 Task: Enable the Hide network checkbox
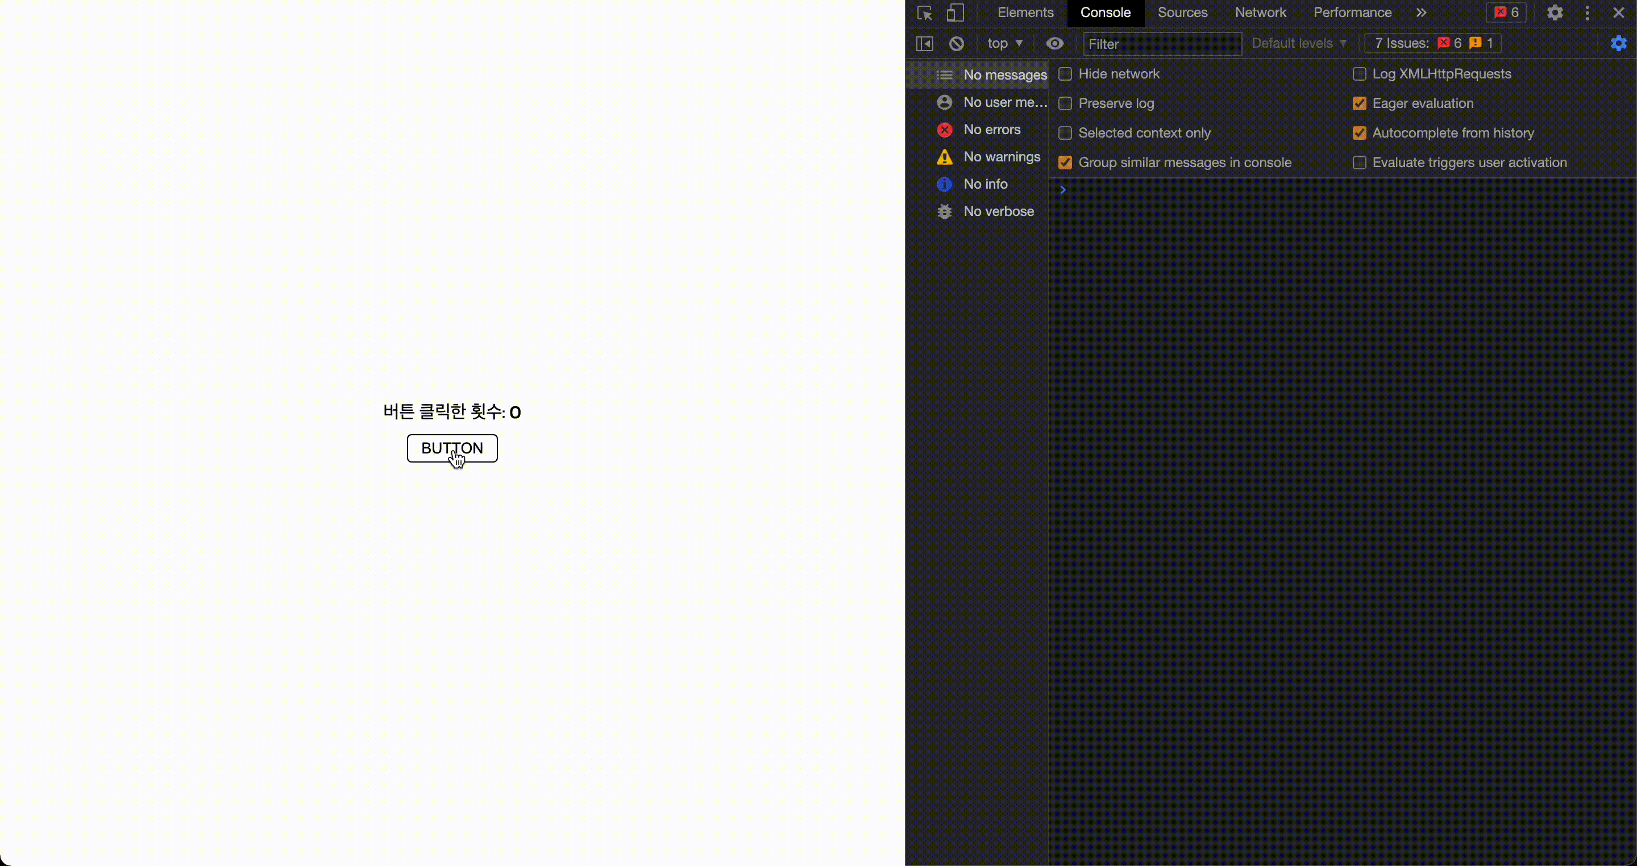click(1065, 74)
